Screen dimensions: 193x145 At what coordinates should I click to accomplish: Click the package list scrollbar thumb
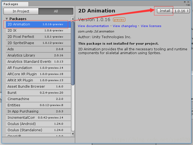pyautogui.click(x=73, y=53)
